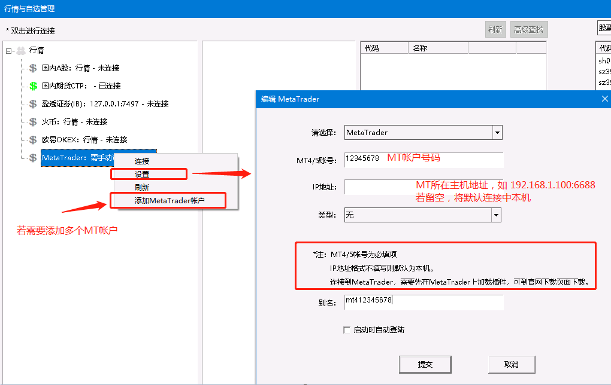
Task: Select the 欧易OKEX market tree entry
Action: coord(84,140)
